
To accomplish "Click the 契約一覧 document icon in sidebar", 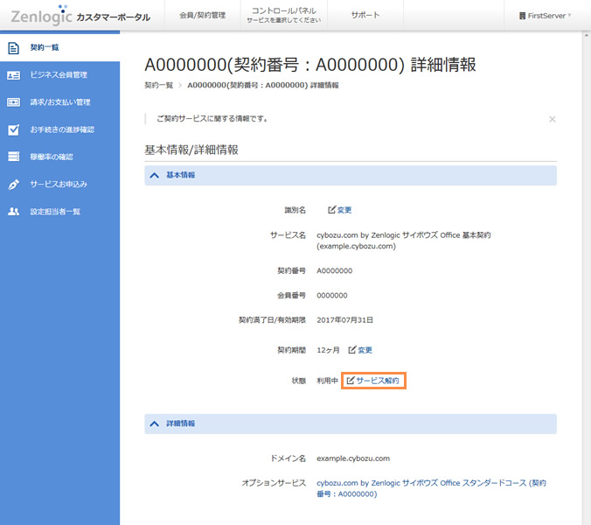I will tap(13, 47).
